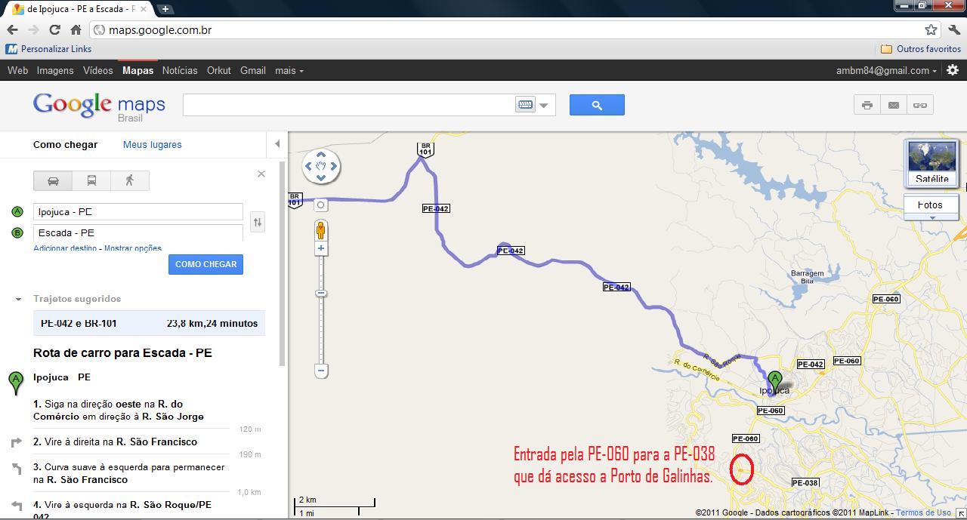Viewport: 967px width, 520px height.
Task: Select public transit bus mode
Action: coord(91,180)
